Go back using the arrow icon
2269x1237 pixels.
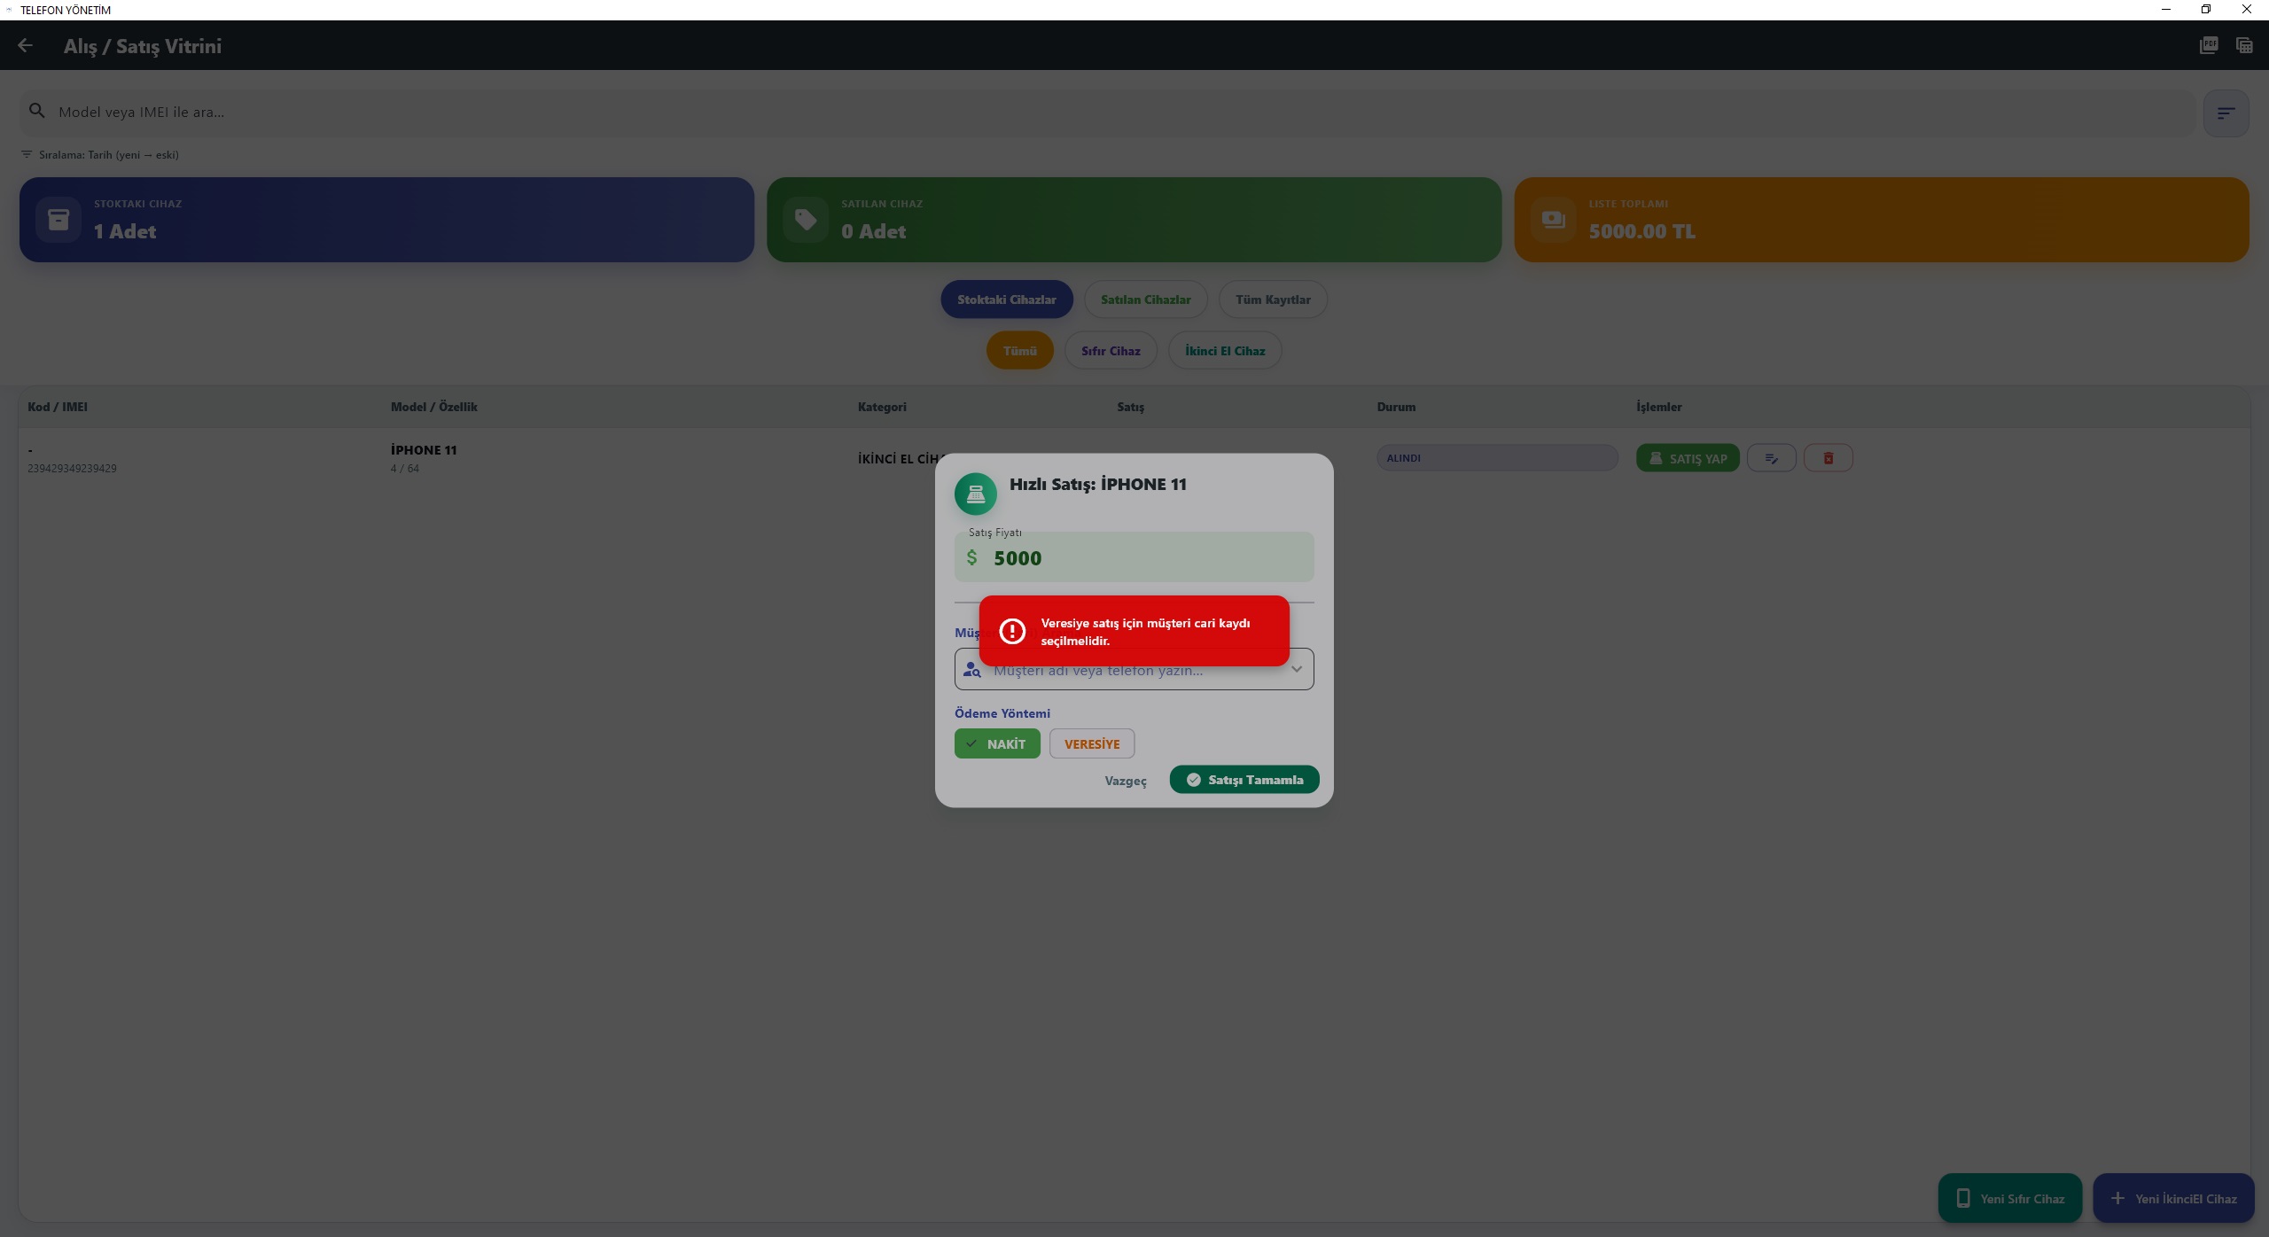click(x=25, y=45)
